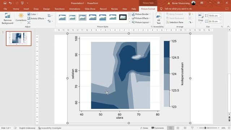Switch to the Design tab
Viewport: 231px width, 130px height.
[x=47, y=9]
